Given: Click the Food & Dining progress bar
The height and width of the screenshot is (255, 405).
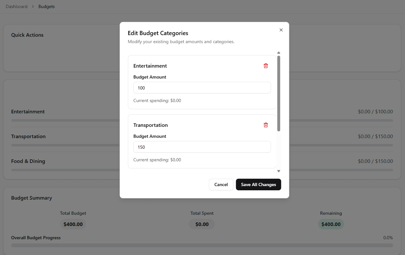Looking at the screenshot, I should point(65,170).
